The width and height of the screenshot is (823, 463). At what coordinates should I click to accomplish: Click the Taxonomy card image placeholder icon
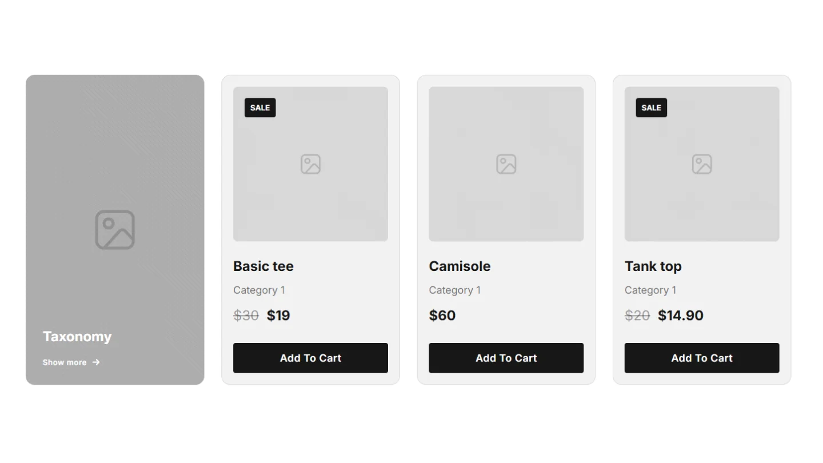coord(115,230)
